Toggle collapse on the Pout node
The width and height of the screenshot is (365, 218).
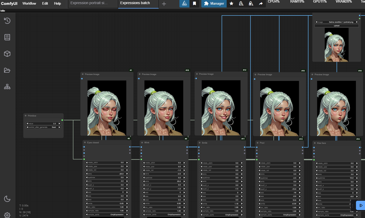point(258,143)
